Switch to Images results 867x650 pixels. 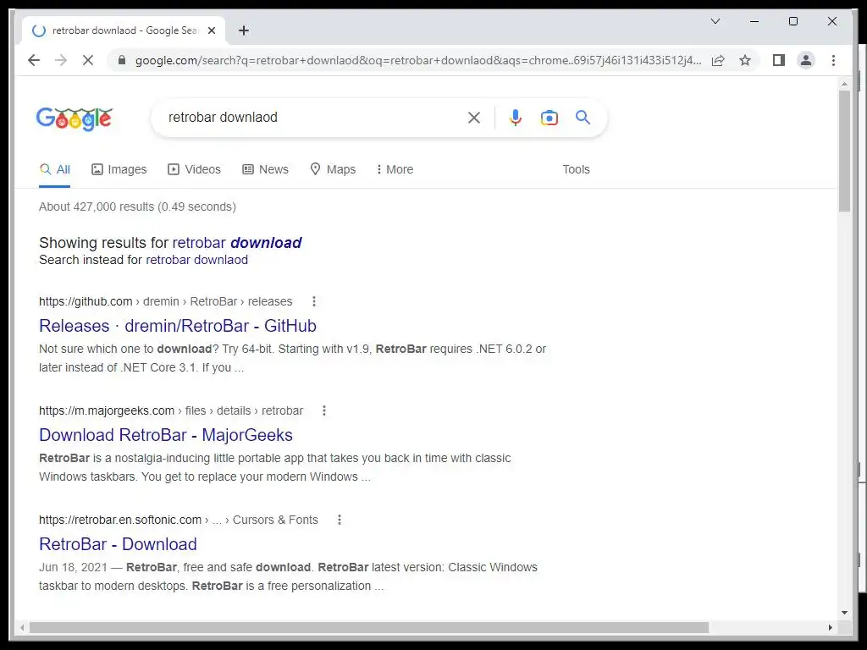pos(119,169)
